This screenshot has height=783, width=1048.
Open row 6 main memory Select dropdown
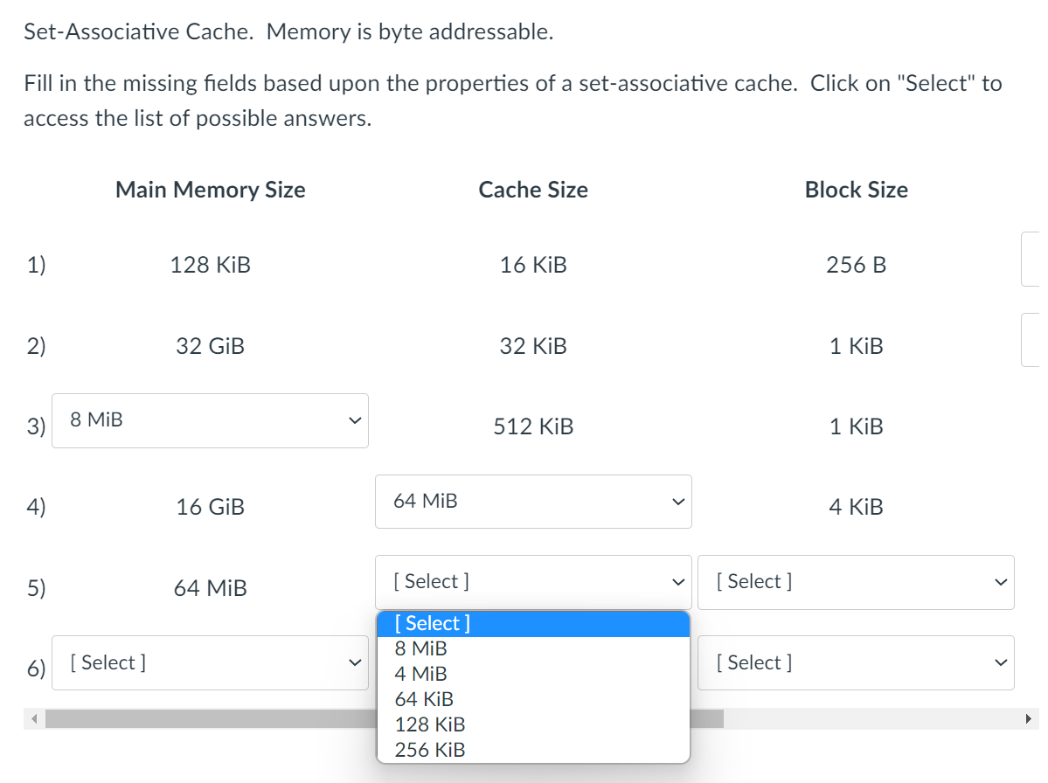(x=210, y=662)
